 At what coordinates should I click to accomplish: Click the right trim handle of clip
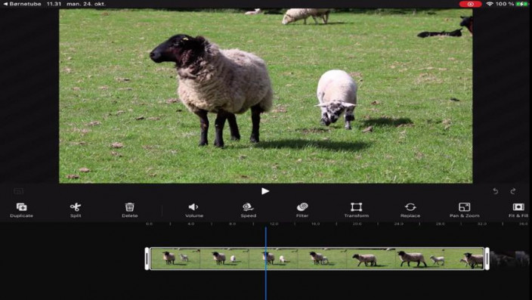coord(487,258)
